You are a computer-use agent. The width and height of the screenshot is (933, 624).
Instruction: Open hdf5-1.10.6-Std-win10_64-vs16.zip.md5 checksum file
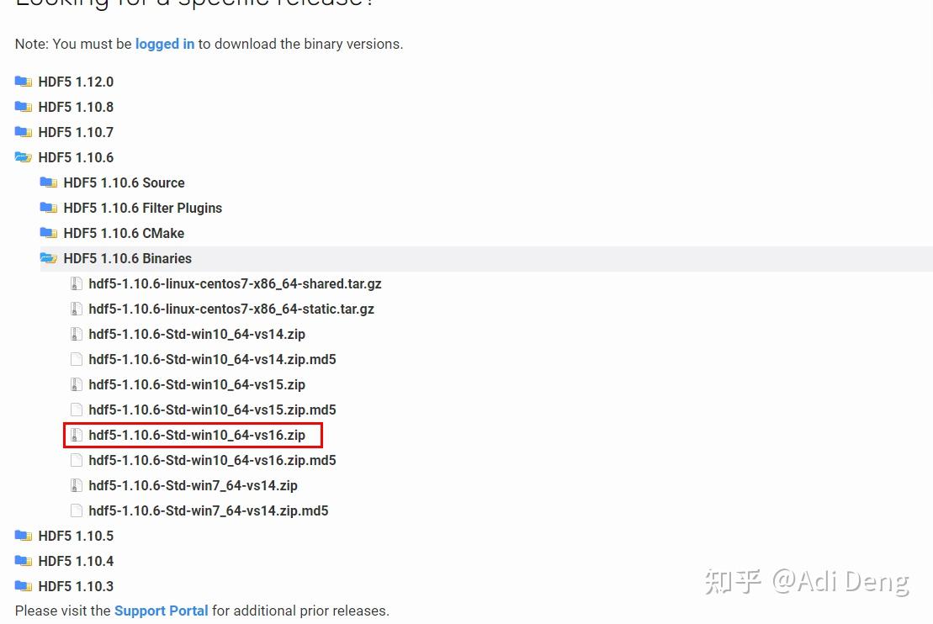(212, 460)
